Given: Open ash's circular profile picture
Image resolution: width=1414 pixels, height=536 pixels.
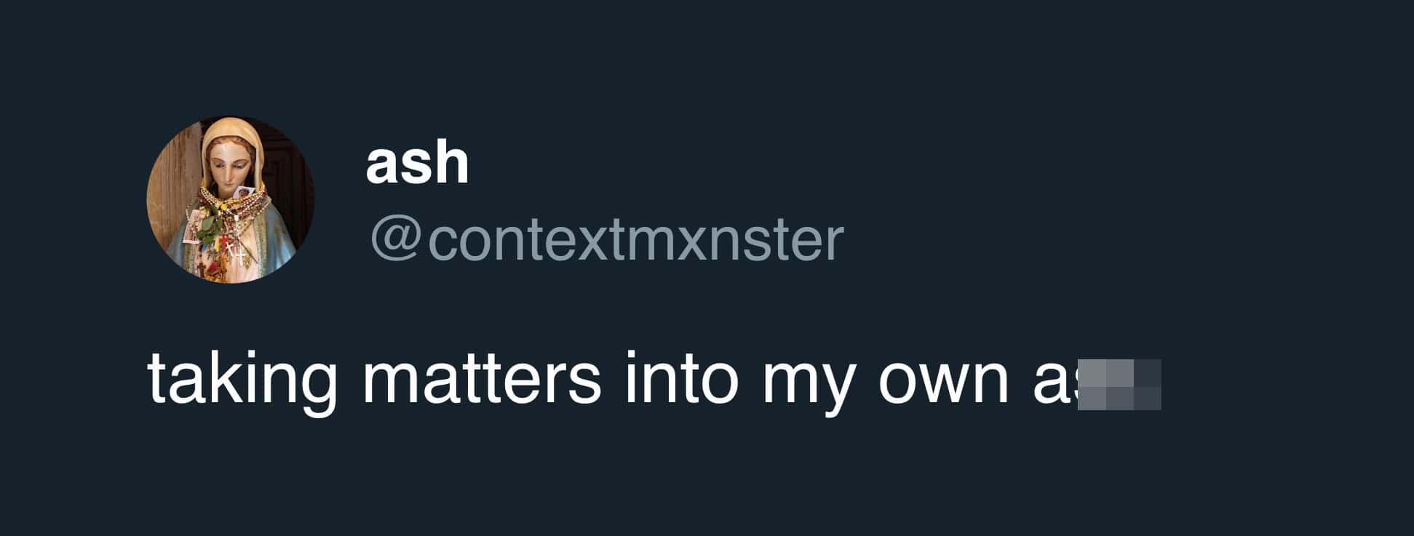Looking at the screenshot, I should click(231, 200).
